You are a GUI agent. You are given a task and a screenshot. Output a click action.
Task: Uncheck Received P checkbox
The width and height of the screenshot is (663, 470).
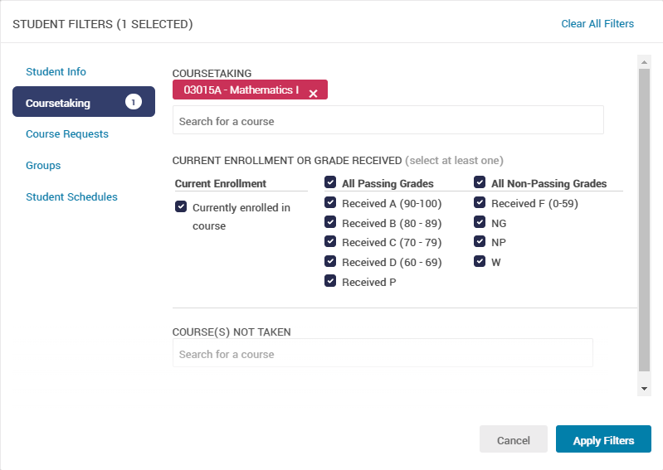point(330,282)
